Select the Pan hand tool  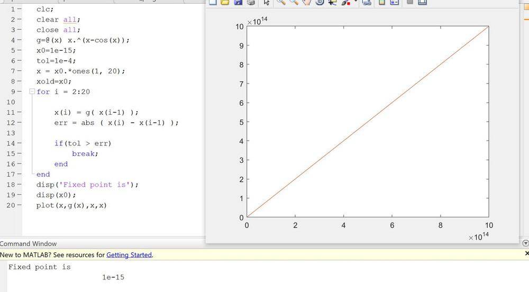pyautogui.click(x=306, y=2)
